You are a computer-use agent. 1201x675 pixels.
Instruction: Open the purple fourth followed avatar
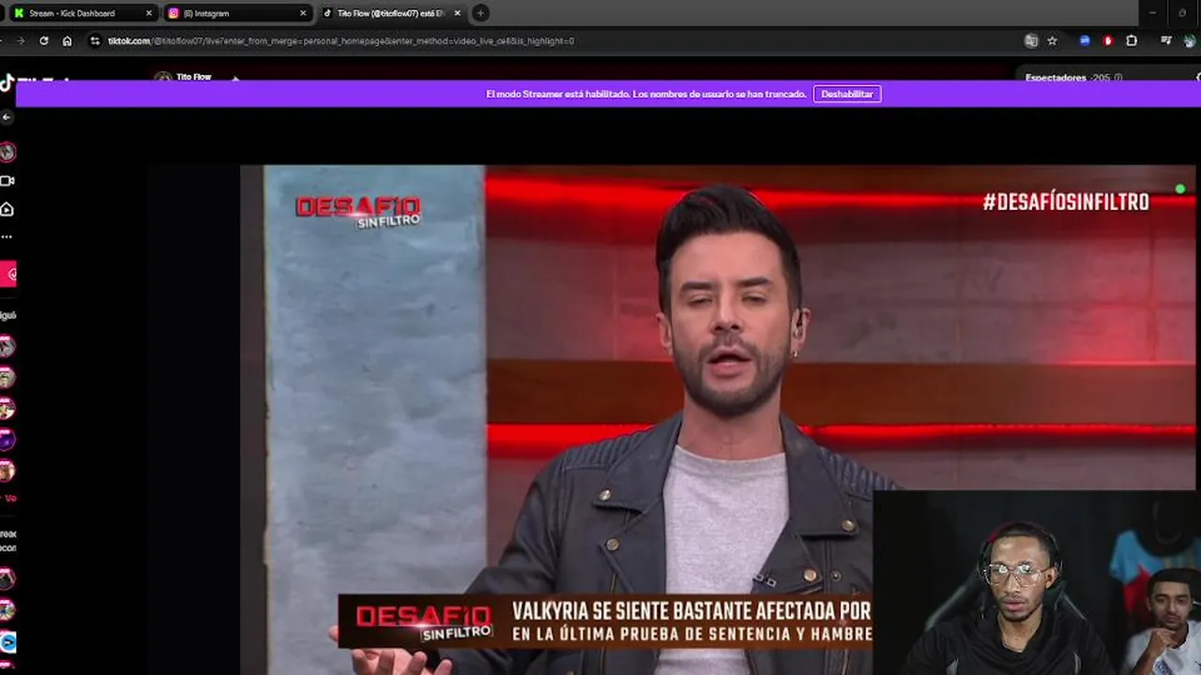(8, 440)
